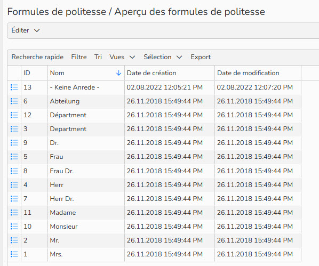Screen dimensions: 319x266
Task: Select the 'Abteilung' name cell
Action: click(86, 101)
